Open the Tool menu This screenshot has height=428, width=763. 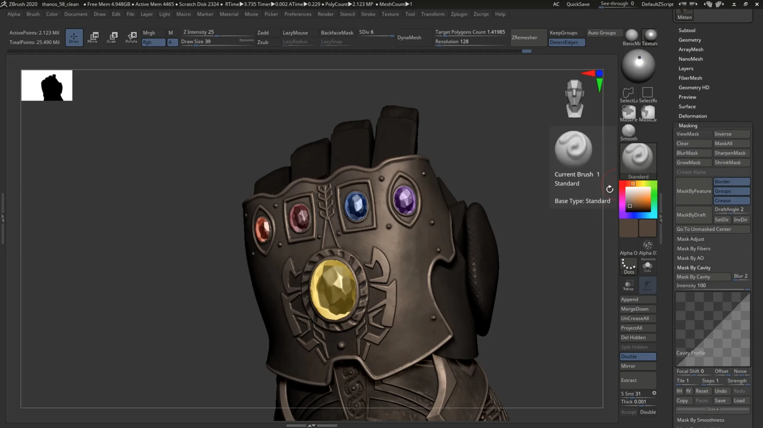[410, 14]
